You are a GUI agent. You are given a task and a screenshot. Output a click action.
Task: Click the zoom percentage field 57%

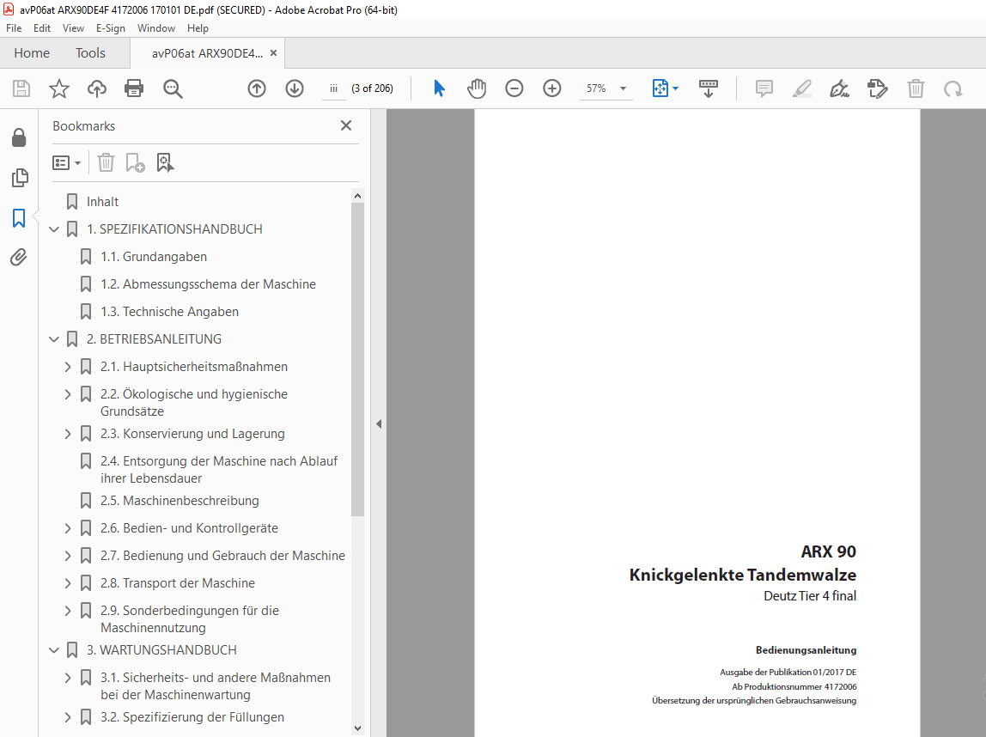596,88
